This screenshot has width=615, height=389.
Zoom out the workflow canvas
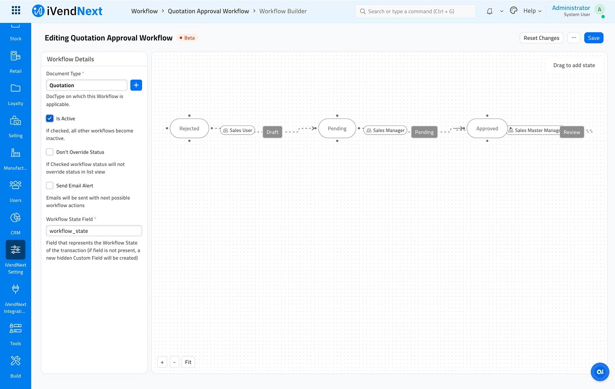click(175, 362)
